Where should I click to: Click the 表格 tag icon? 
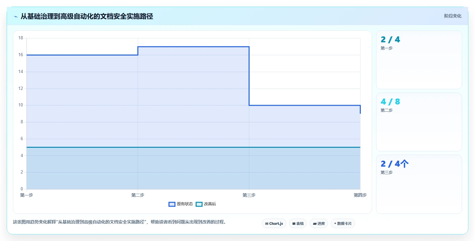tap(294, 224)
